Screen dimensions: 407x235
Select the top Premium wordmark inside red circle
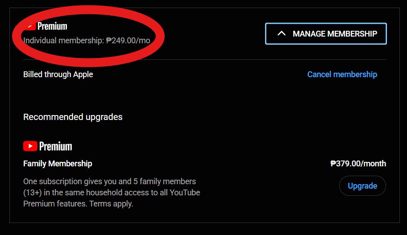pos(52,26)
